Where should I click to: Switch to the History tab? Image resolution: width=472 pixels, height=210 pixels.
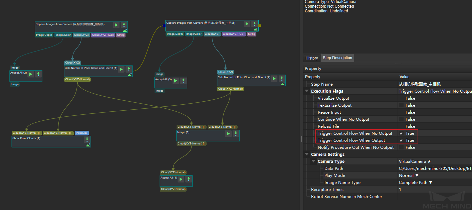point(311,58)
